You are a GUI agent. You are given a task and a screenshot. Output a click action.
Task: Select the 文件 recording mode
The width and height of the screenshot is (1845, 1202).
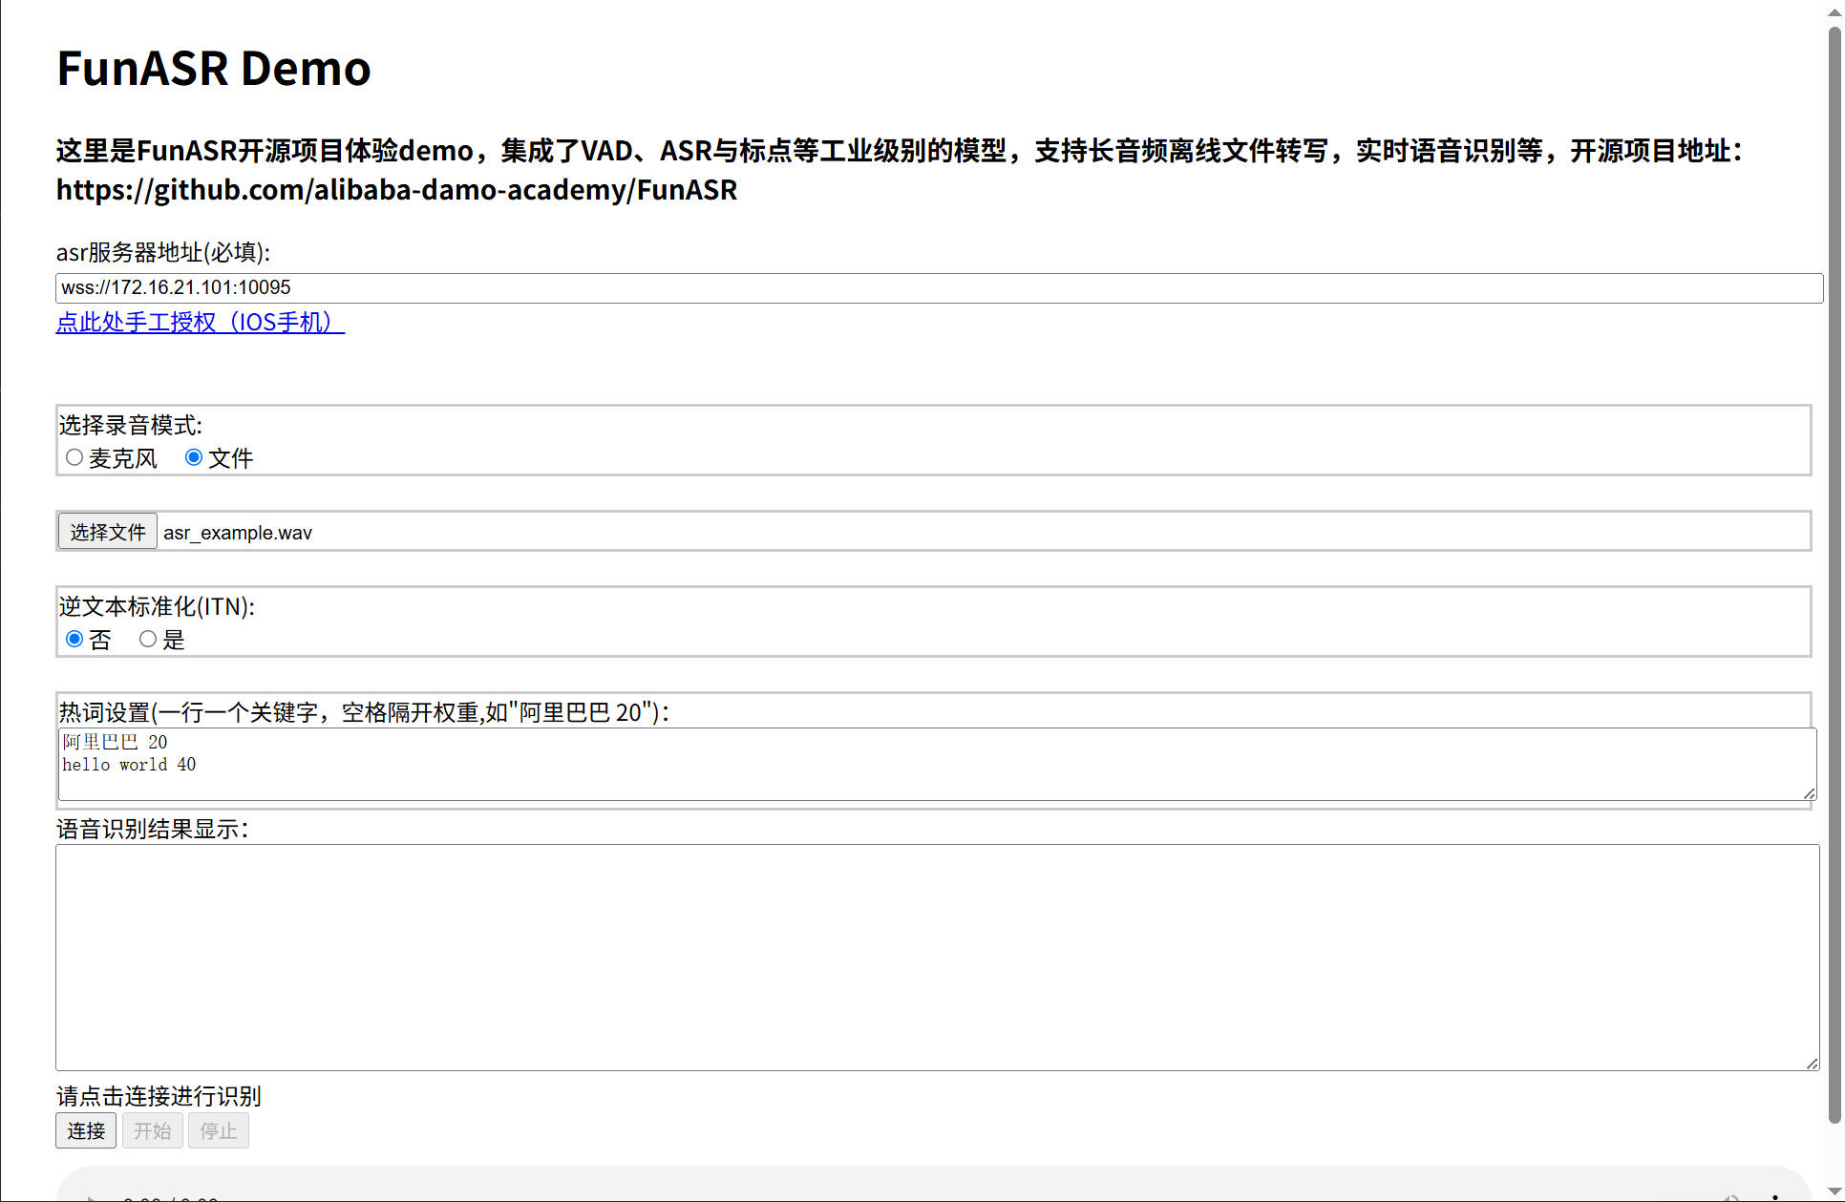(194, 457)
